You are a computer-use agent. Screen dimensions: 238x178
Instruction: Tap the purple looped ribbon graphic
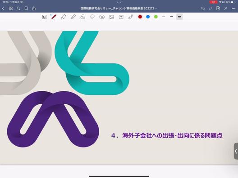(x=53, y=119)
